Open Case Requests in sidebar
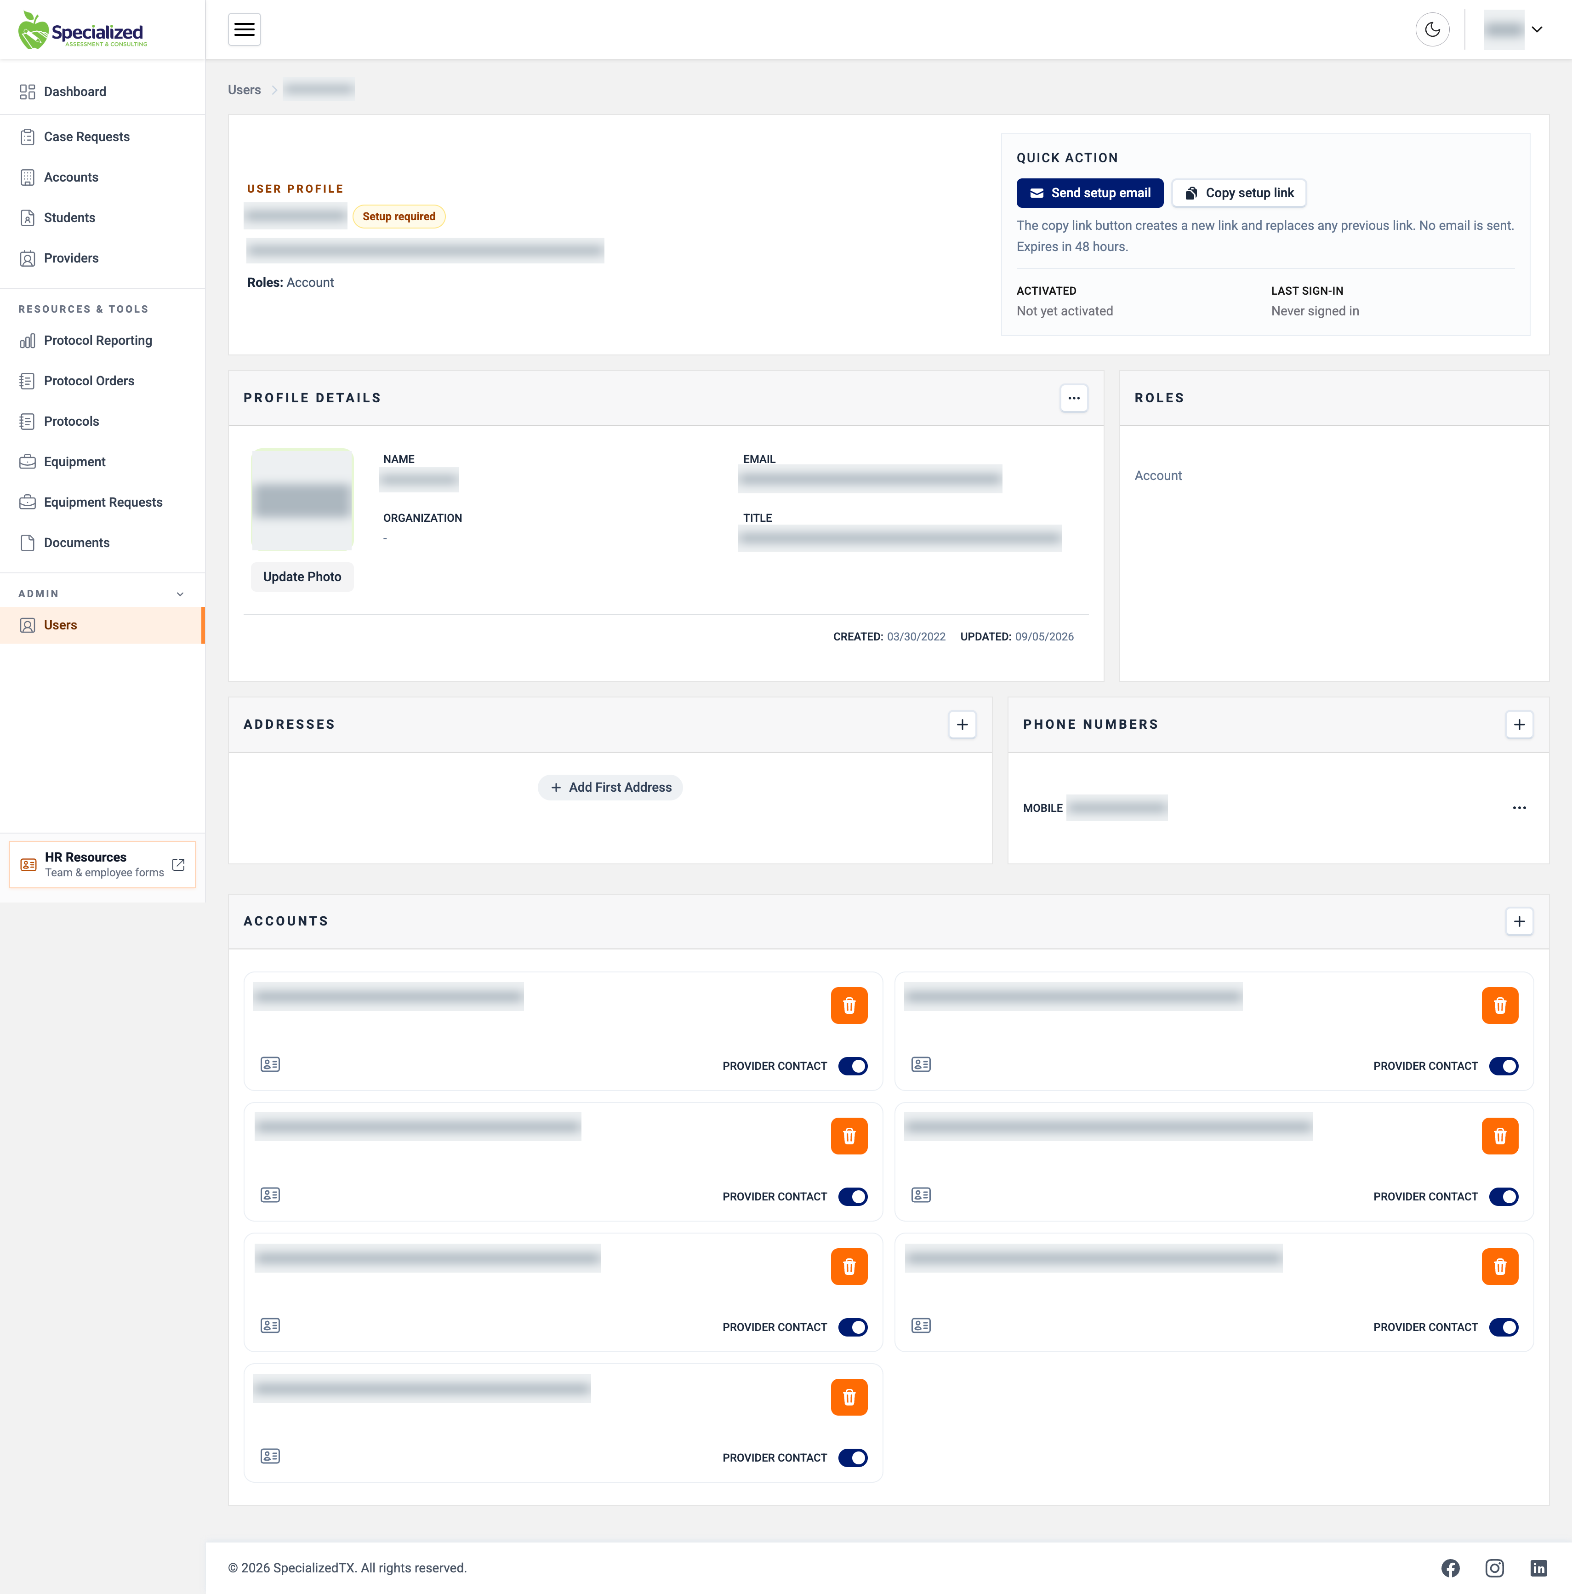The image size is (1572, 1594). [x=102, y=137]
